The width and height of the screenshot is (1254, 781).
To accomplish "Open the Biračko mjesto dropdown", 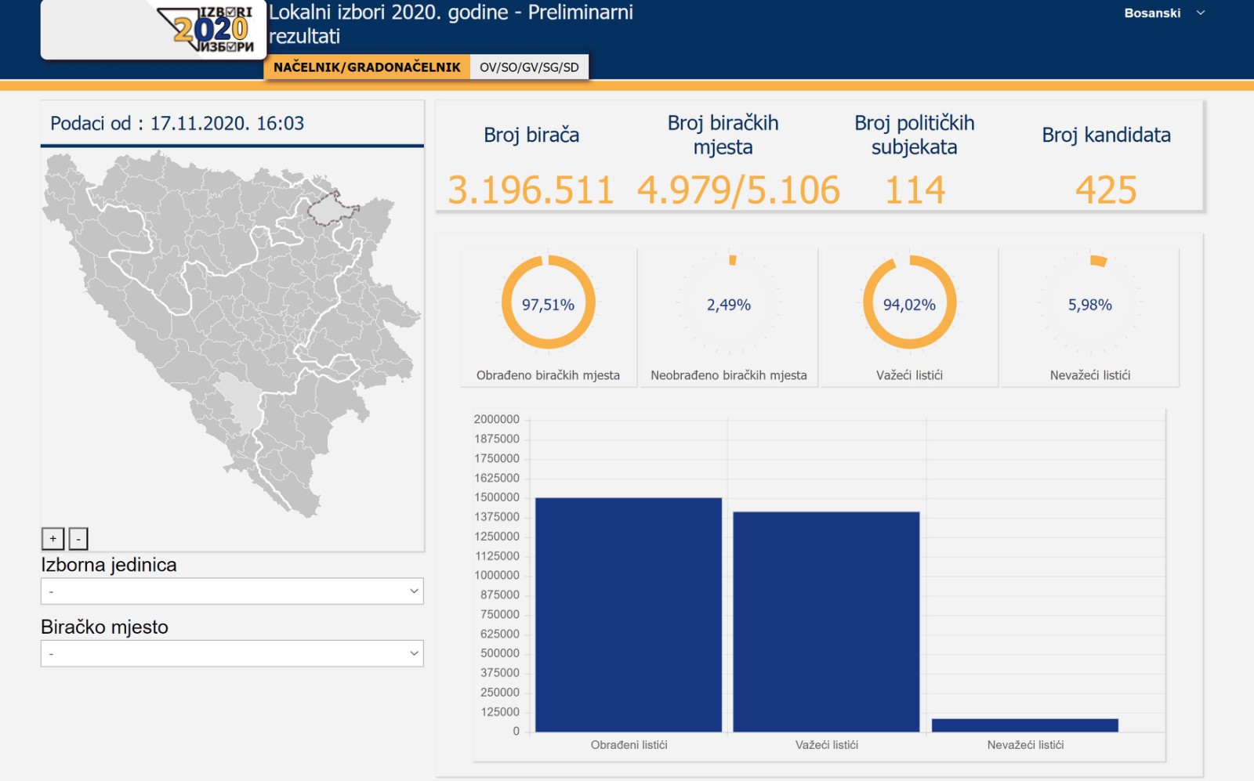I will coord(232,653).
